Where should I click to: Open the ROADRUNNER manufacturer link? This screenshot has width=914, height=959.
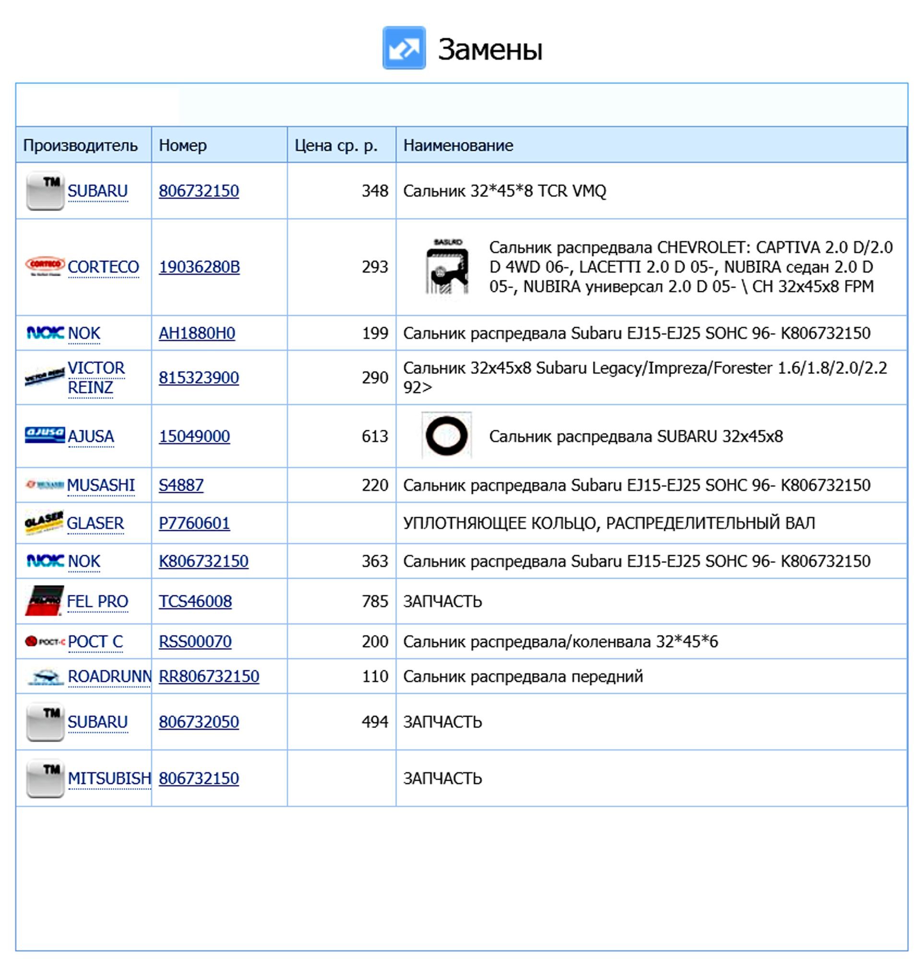coord(109,676)
